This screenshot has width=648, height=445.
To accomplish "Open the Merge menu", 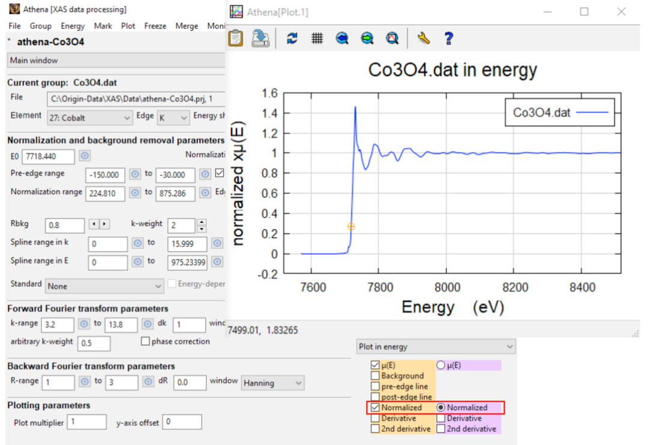I will (187, 26).
